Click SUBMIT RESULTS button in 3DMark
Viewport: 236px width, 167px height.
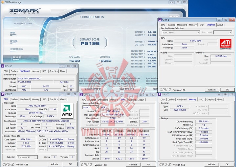(93, 89)
